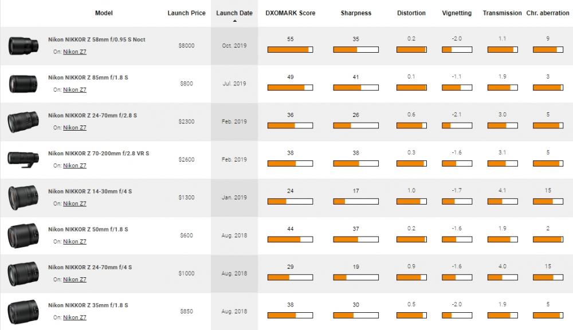The image size is (573, 330).
Task: Click the 24-70mm f/2.8 S lens image
Action: click(23, 121)
